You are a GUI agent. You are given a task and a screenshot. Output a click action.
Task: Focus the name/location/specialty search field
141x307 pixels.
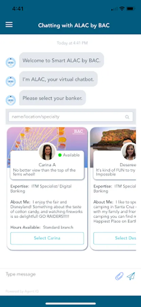click(71, 117)
